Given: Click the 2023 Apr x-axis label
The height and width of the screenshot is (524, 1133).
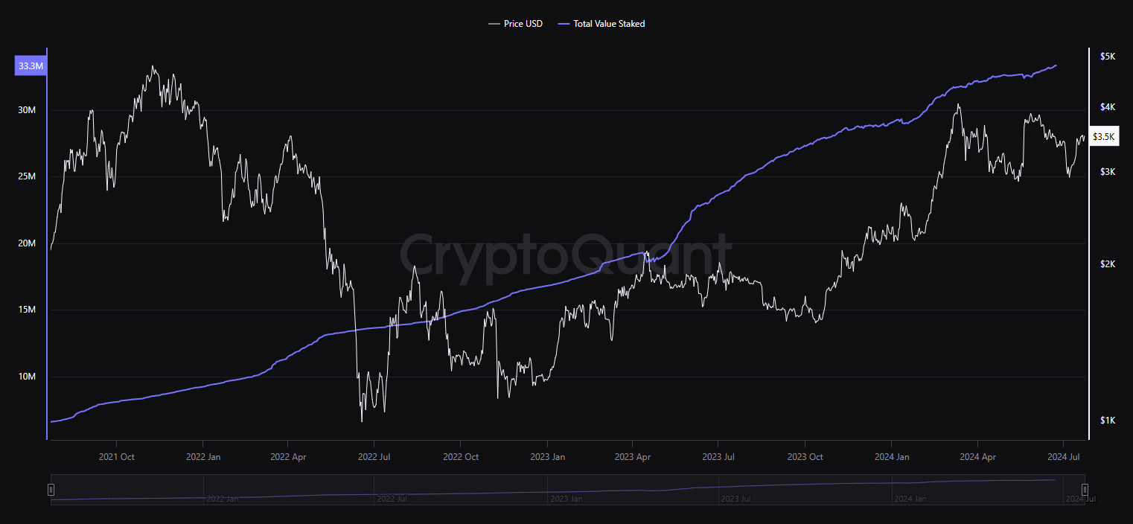Looking at the screenshot, I should (x=633, y=456).
